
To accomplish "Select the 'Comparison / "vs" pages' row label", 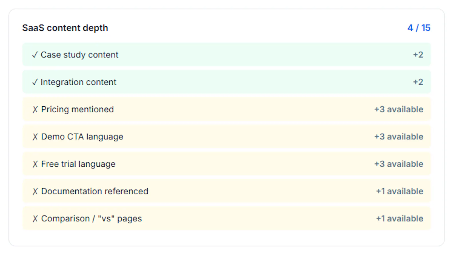I will [x=91, y=219].
